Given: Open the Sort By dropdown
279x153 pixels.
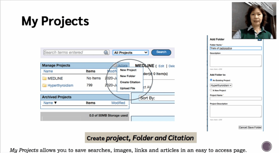Looking at the screenshot, I should point(157,98).
